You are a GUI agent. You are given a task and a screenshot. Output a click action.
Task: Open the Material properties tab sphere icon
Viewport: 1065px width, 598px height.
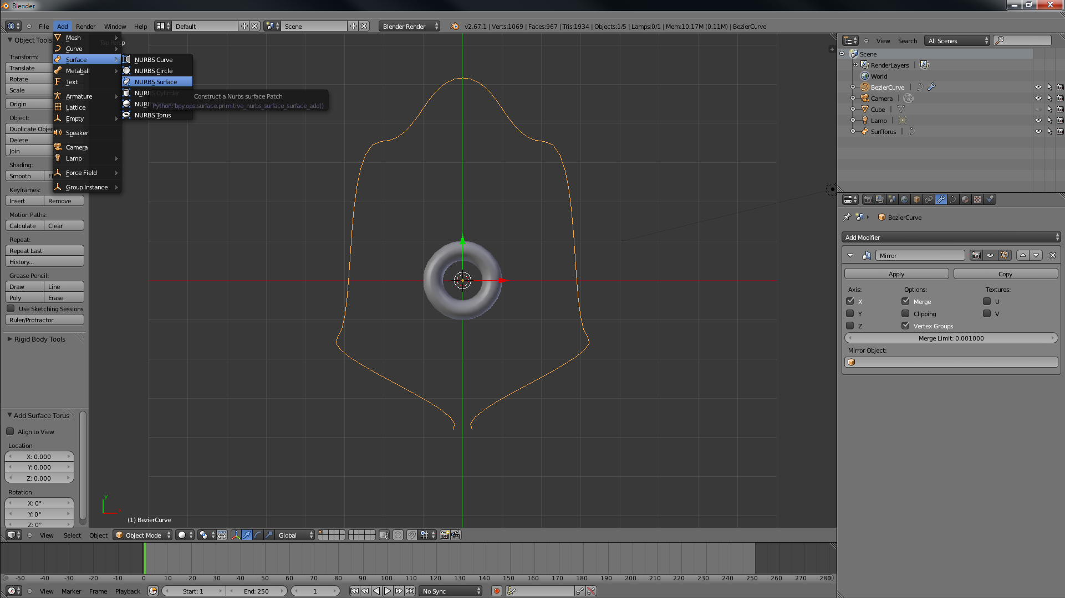click(x=965, y=200)
